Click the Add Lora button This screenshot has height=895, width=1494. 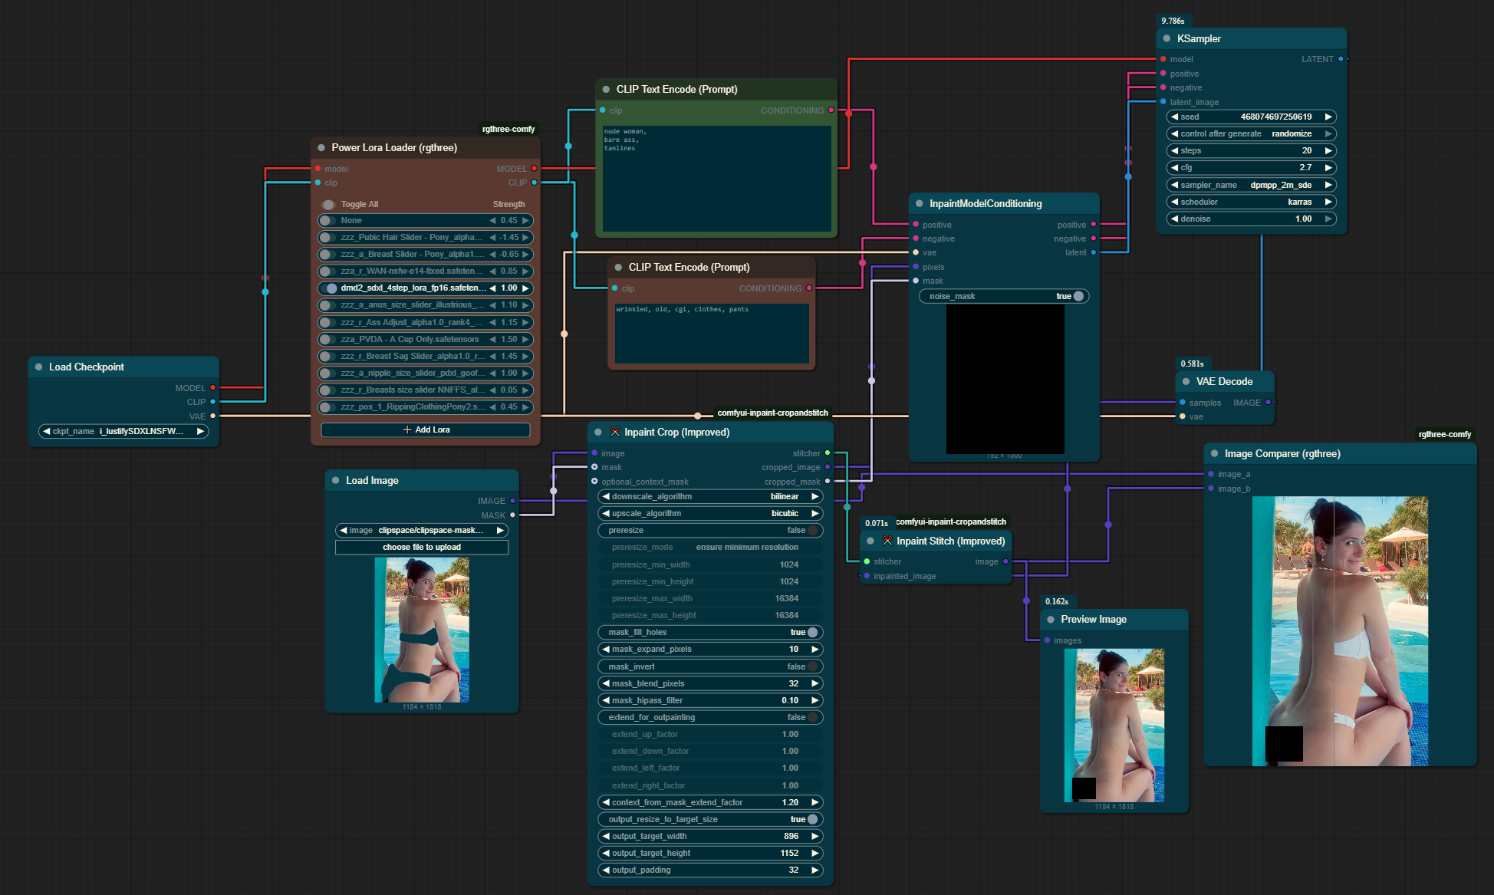click(426, 429)
